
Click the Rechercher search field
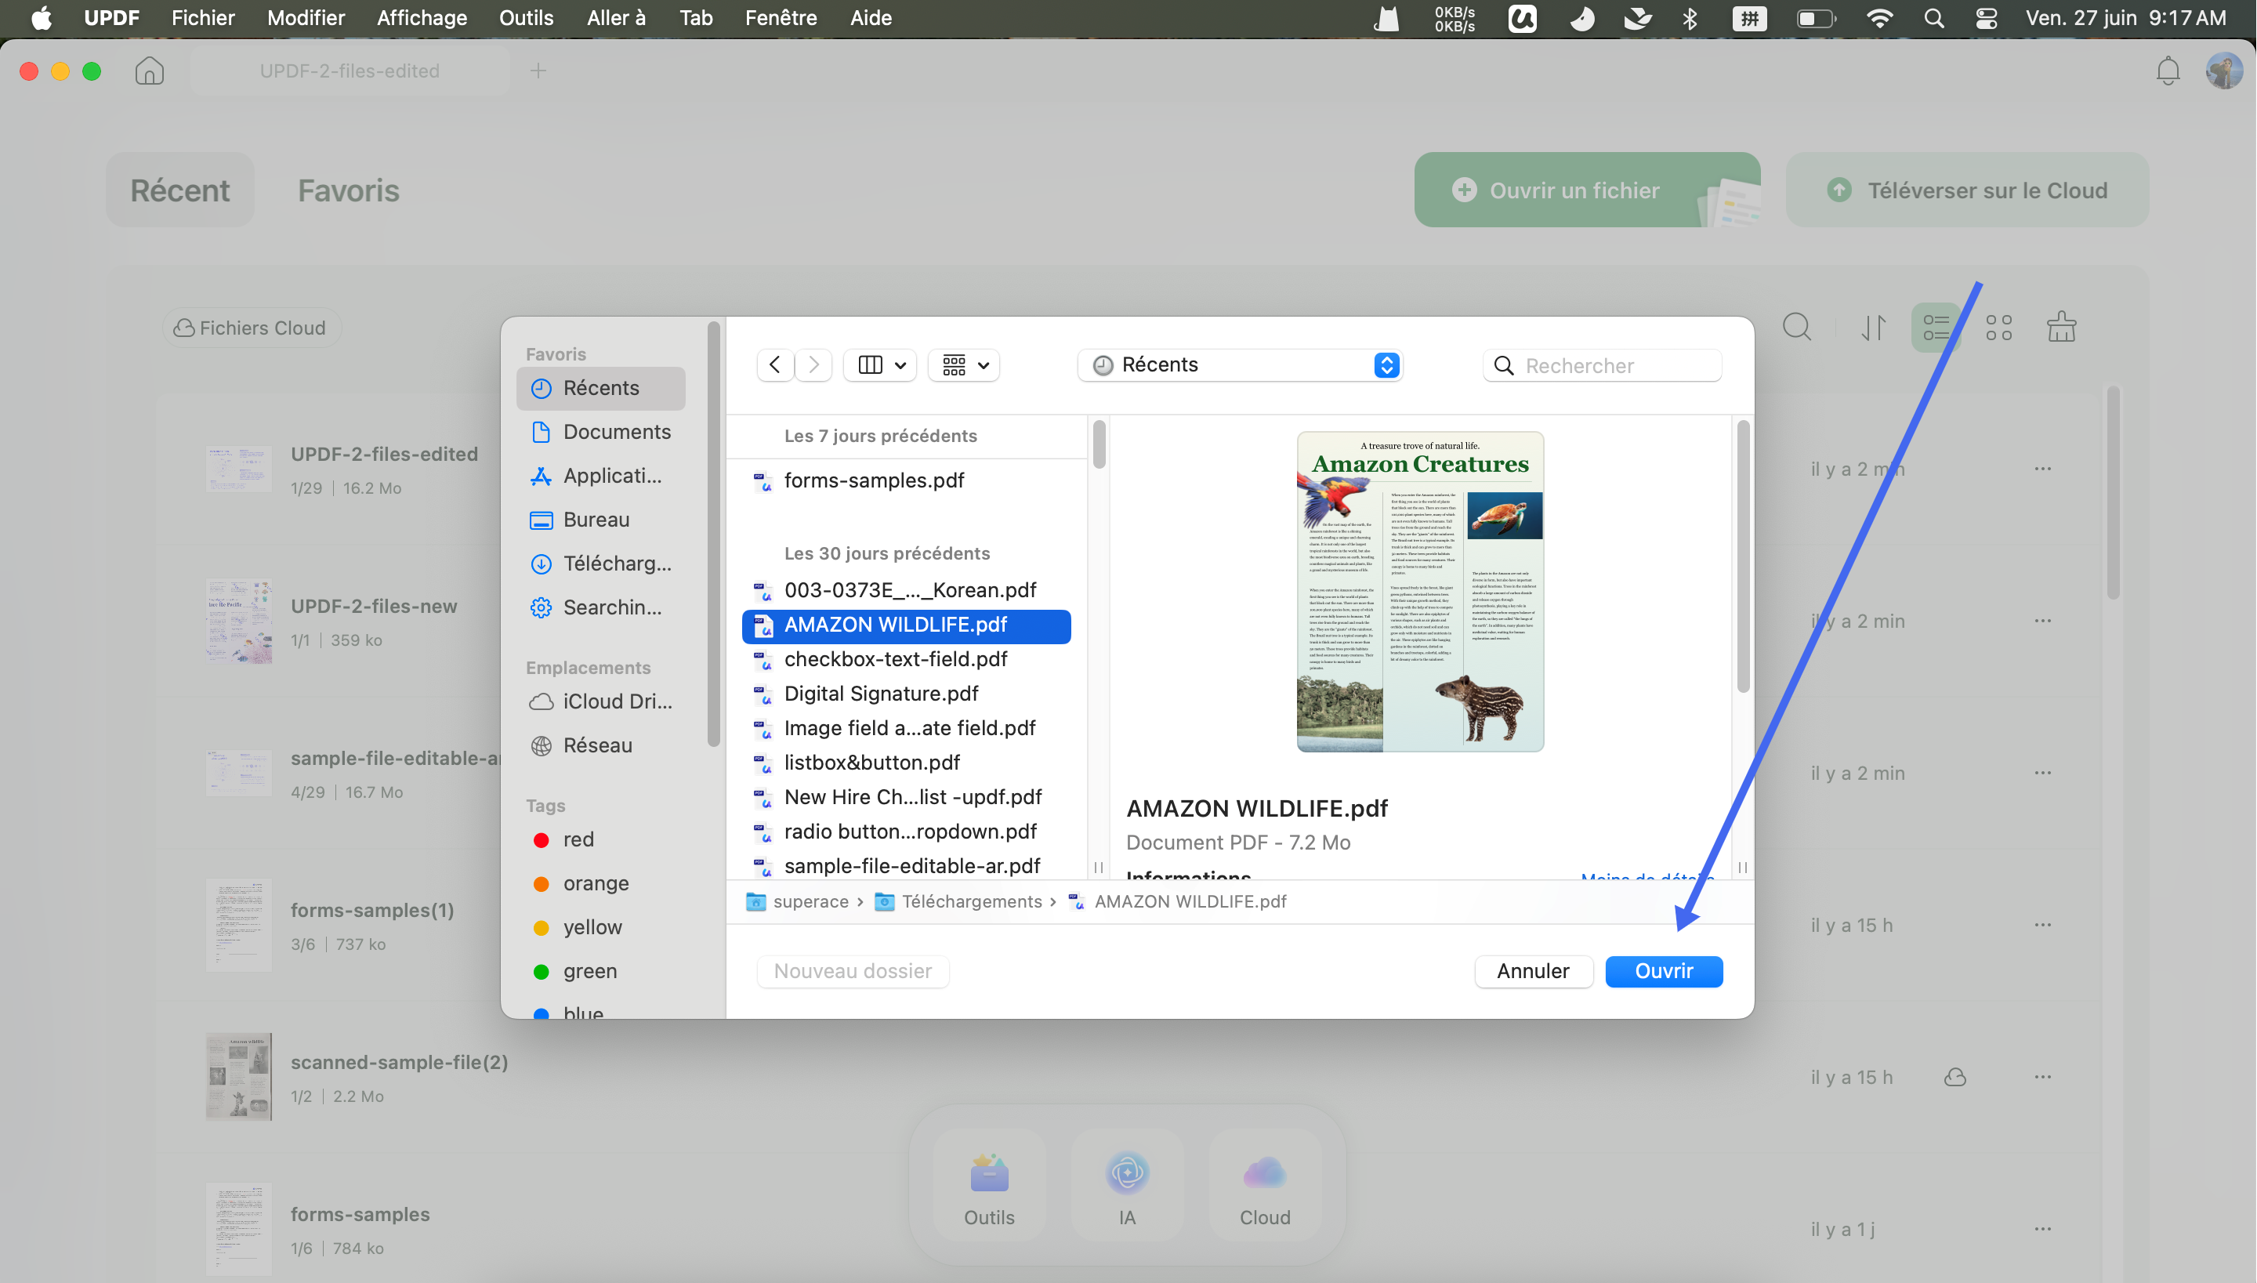(1602, 364)
